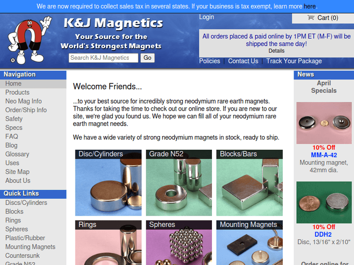This screenshot has width=354, height=265.
Task: Open the Login link
Action: (x=206, y=17)
